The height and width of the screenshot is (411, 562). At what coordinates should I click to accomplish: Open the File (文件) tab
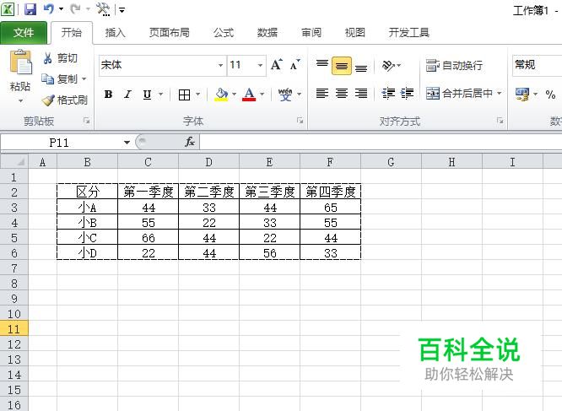24,33
